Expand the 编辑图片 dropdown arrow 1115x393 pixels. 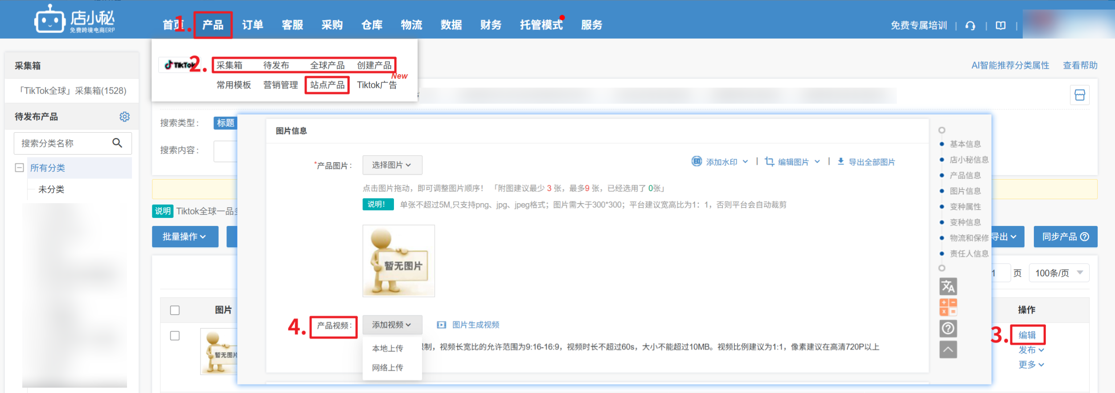pos(817,162)
